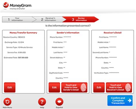
Task: Open Help question mark icon
Action: (42, 102)
